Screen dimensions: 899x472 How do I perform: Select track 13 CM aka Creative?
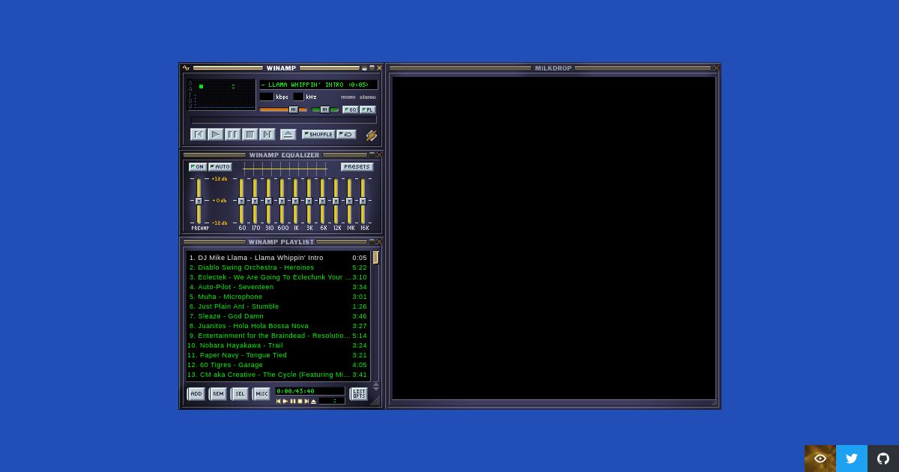point(278,375)
